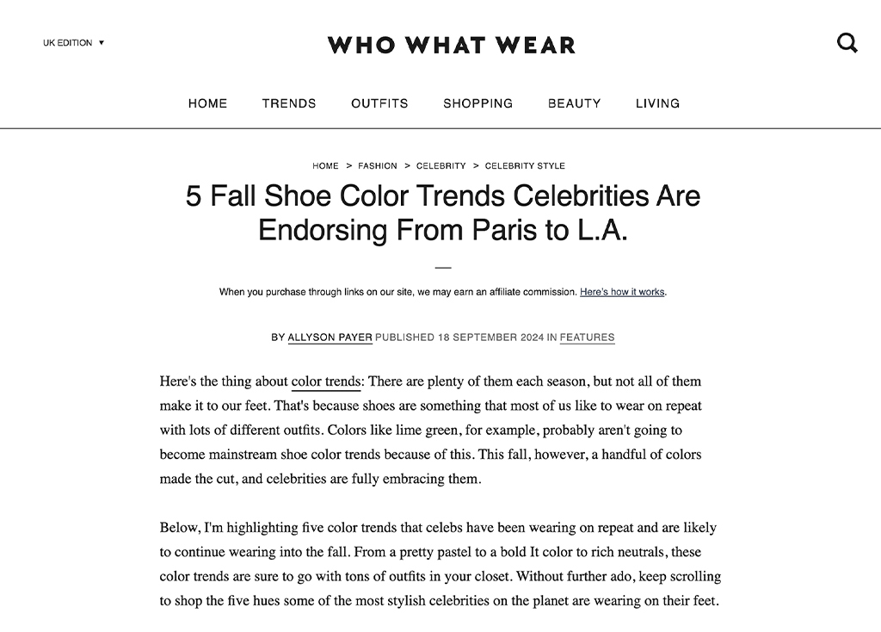
Task: Open the Features category link
Action: click(x=587, y=338)
